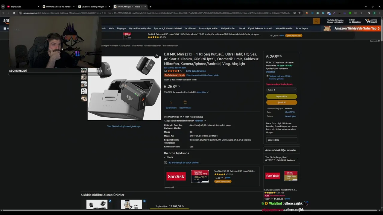
Task: Switch to the YouTube tab
Action: pyautogui.click(x=22, y=7)
